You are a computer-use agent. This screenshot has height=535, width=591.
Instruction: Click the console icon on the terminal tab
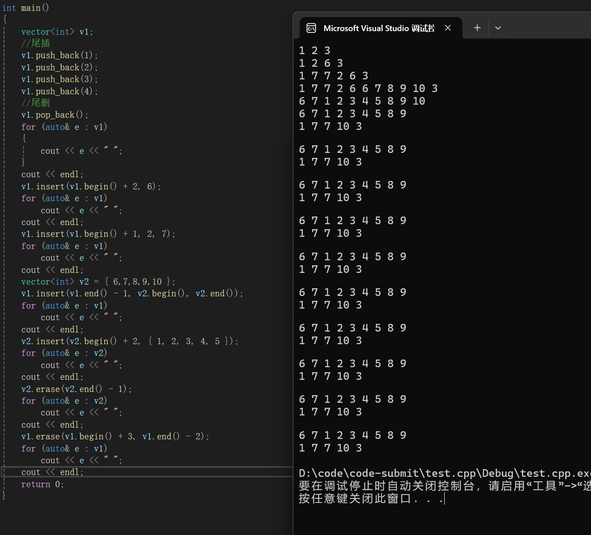tap(311, 28)
